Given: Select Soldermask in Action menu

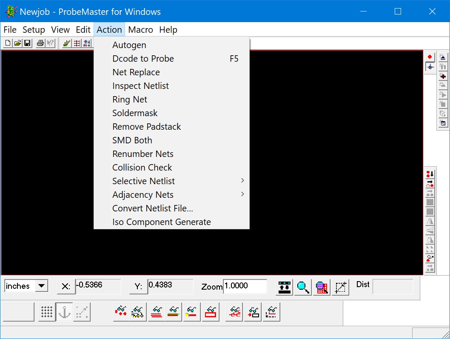Looking at the screenshot, I should [x=171, y=113].
